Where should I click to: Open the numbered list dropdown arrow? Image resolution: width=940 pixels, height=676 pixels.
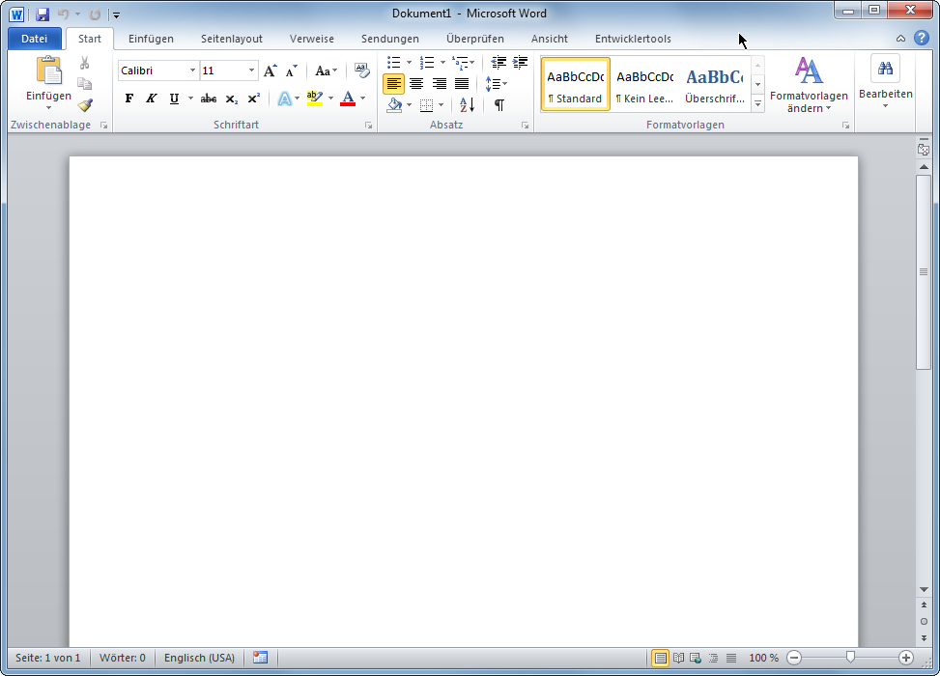pyautogui.click(x=442, y=62)
